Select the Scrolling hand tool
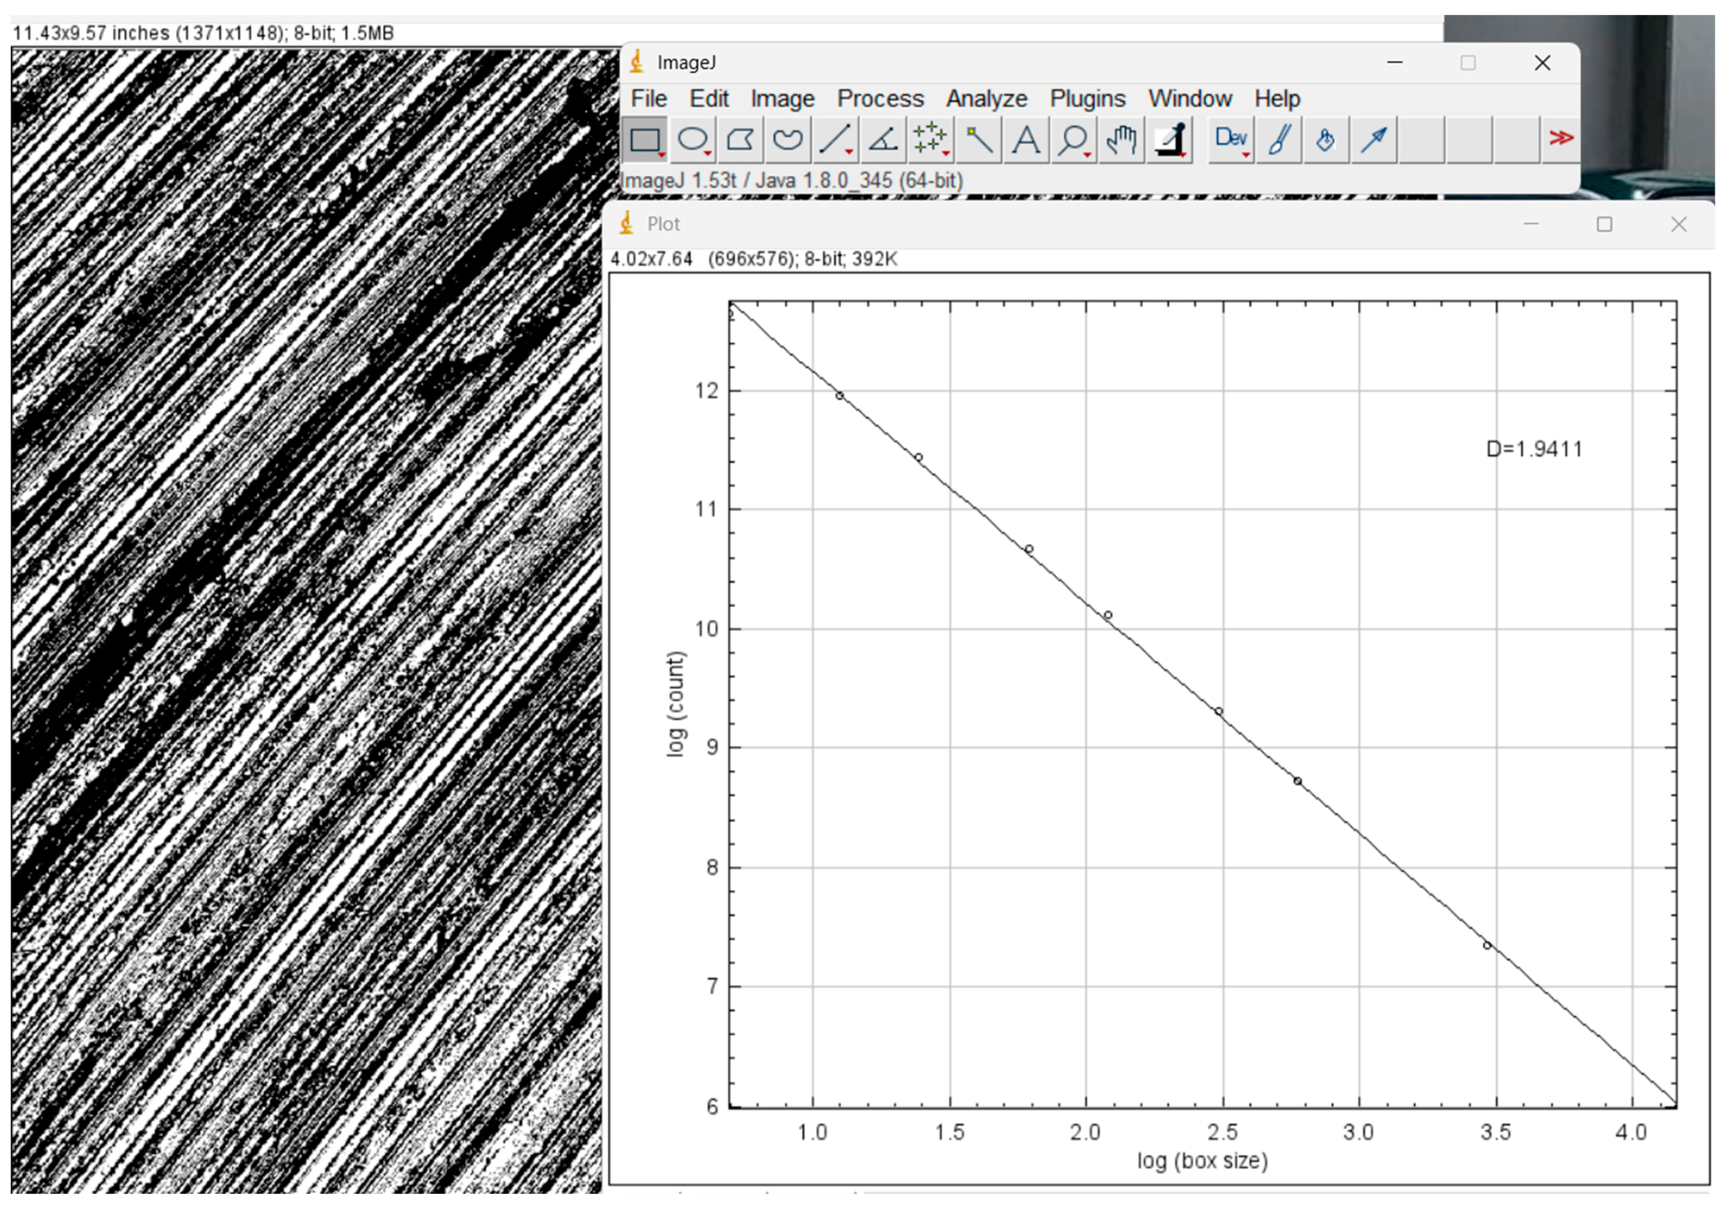 [1121, 139]
